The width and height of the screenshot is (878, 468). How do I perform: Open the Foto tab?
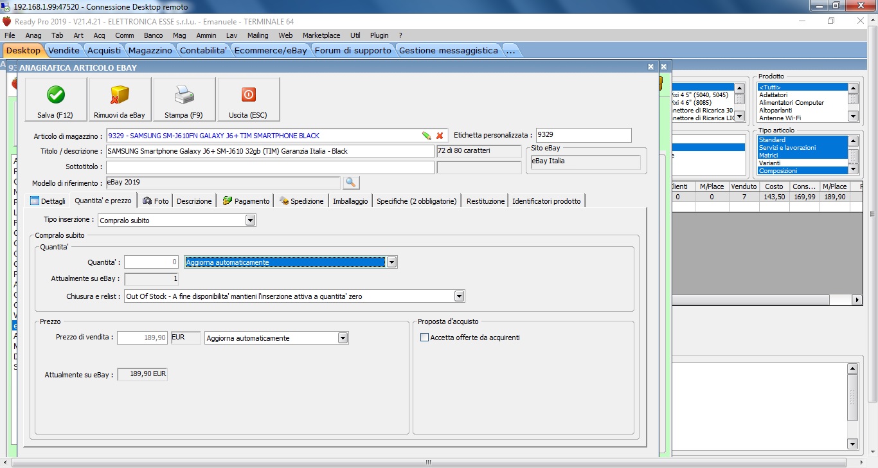point(156,201)
